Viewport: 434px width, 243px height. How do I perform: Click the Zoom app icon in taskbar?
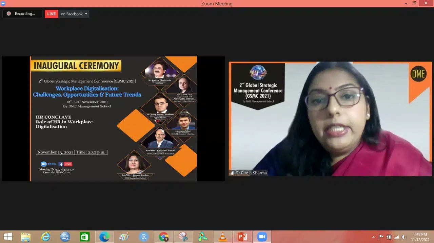click(262, 237)
